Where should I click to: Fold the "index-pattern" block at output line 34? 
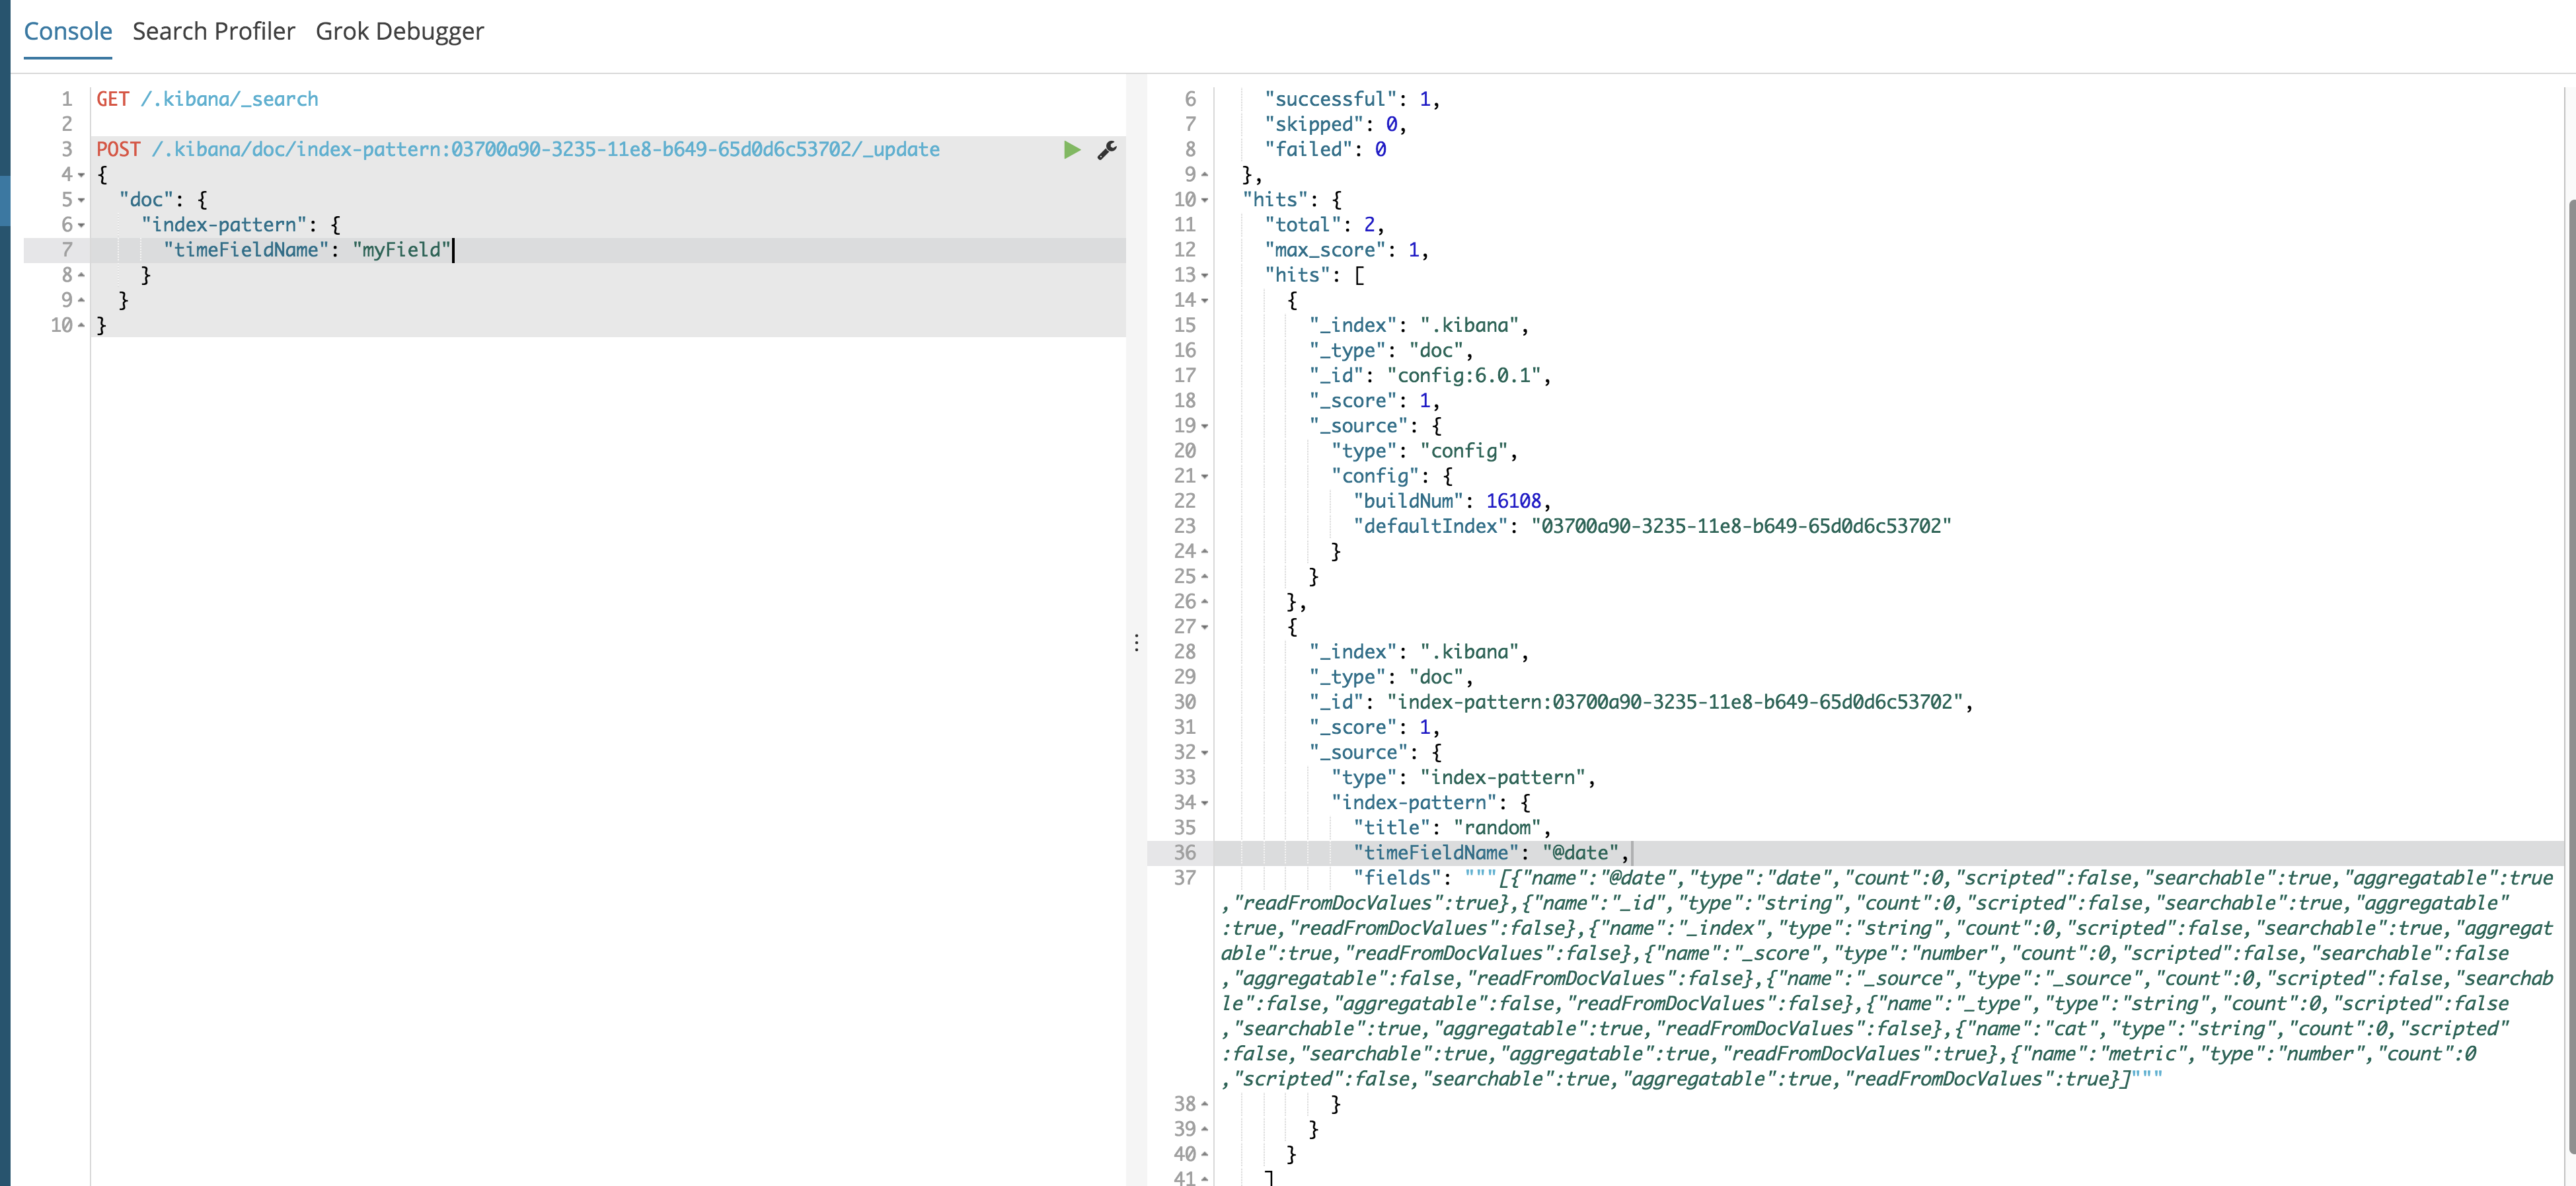1205,803
